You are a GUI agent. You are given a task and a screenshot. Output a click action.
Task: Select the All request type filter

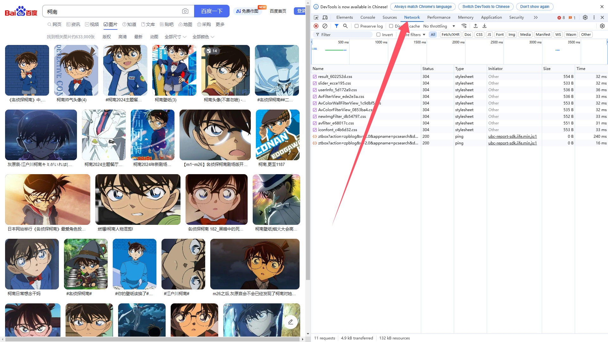(x=433, y=35)
